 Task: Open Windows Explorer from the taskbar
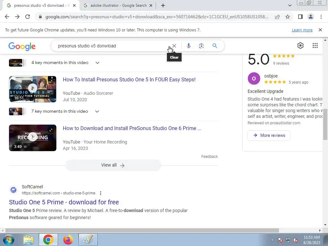[29, 240]
